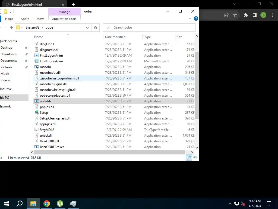Click horizontal scrollbar right arrow
The width and height of the screenshot is (278, 209).
(192, 152)
